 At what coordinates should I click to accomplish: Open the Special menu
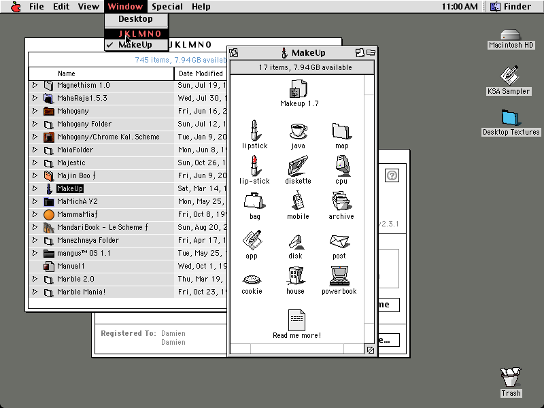(x=167, y=7)
